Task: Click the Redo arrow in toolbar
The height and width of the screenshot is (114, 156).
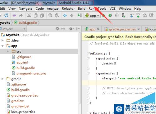Action: click(21, 16)
